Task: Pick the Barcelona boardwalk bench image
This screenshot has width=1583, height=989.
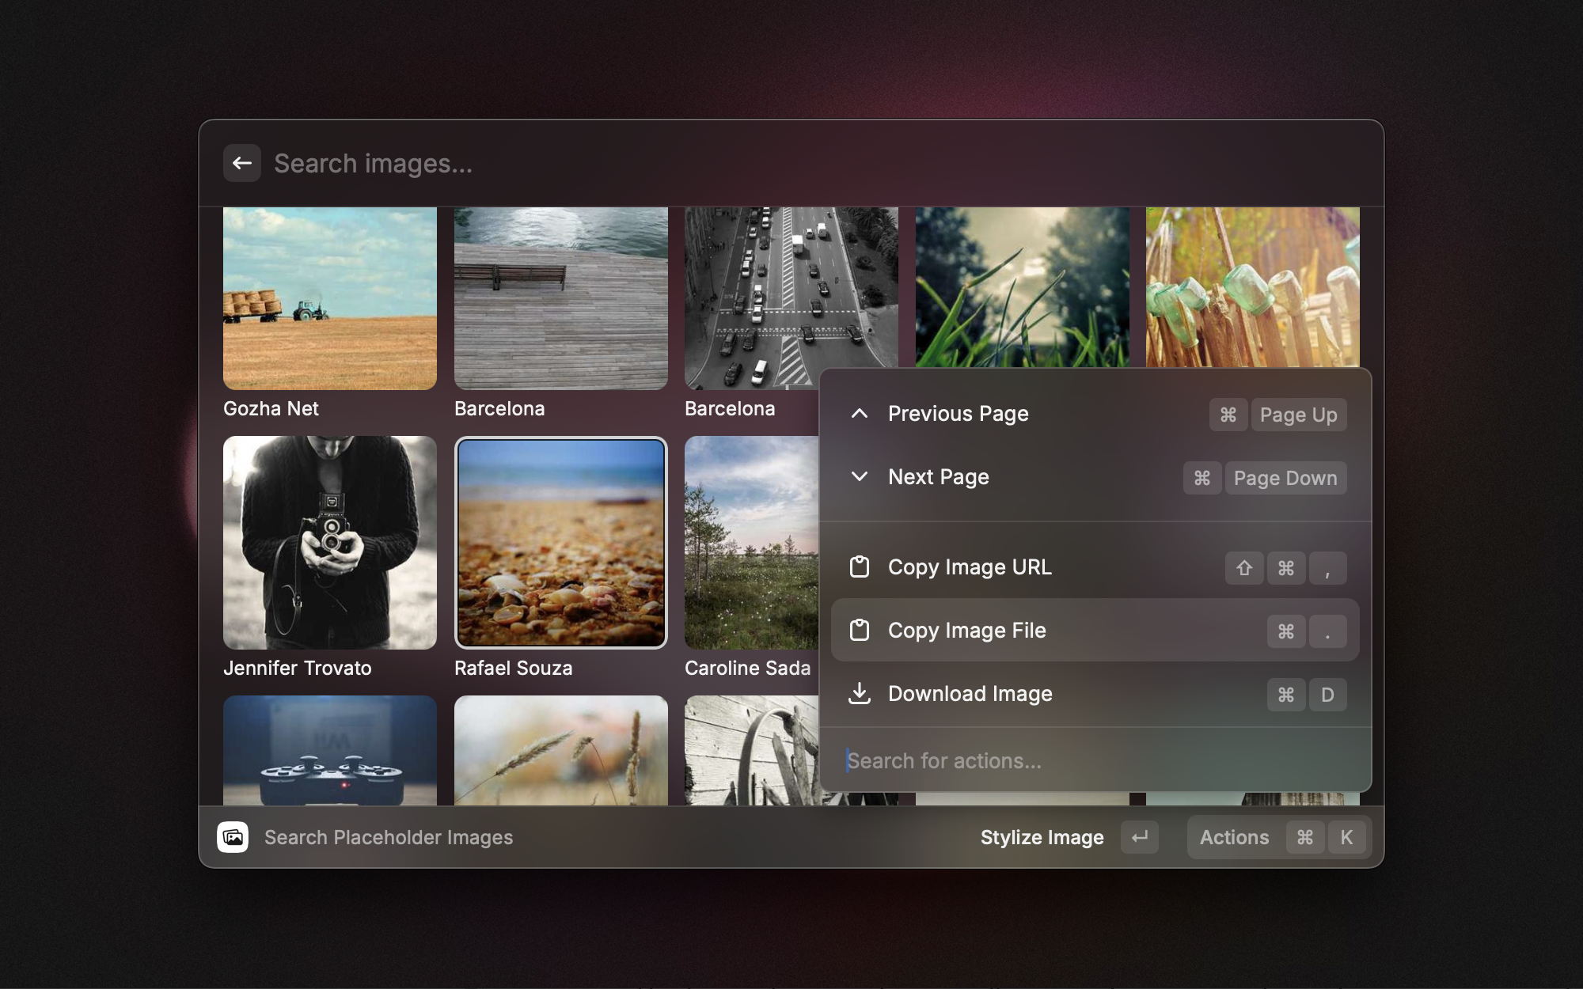Action: (x=561, y=298)
